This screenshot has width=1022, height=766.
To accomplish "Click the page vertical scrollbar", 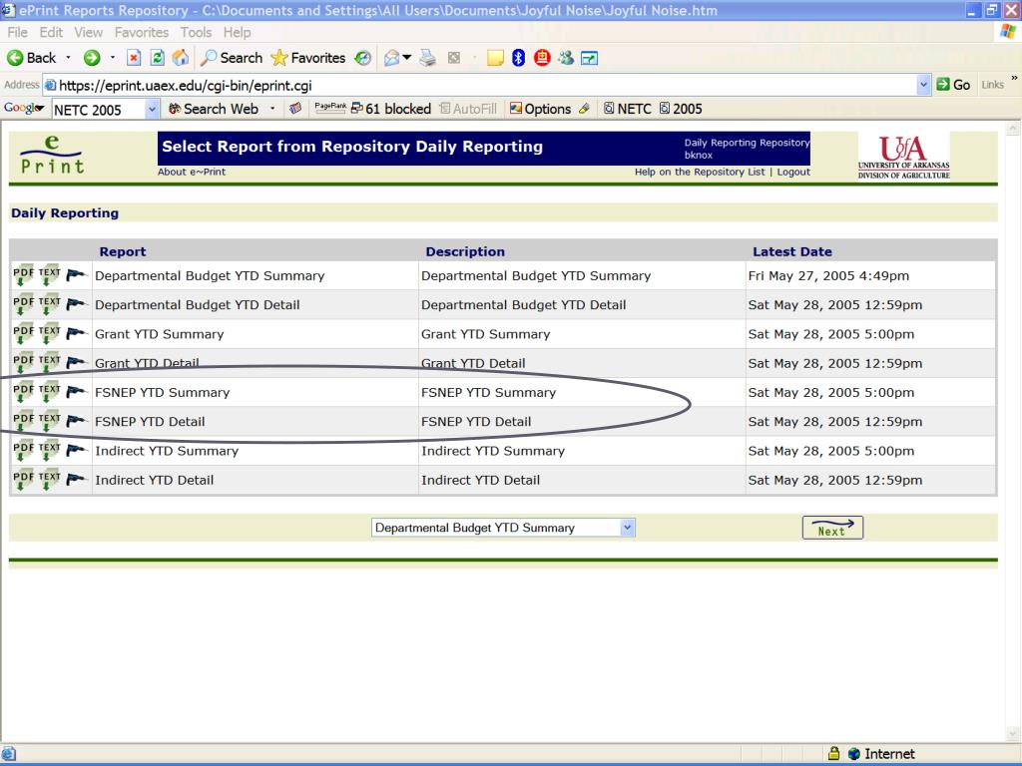I will click(1014, 430).
